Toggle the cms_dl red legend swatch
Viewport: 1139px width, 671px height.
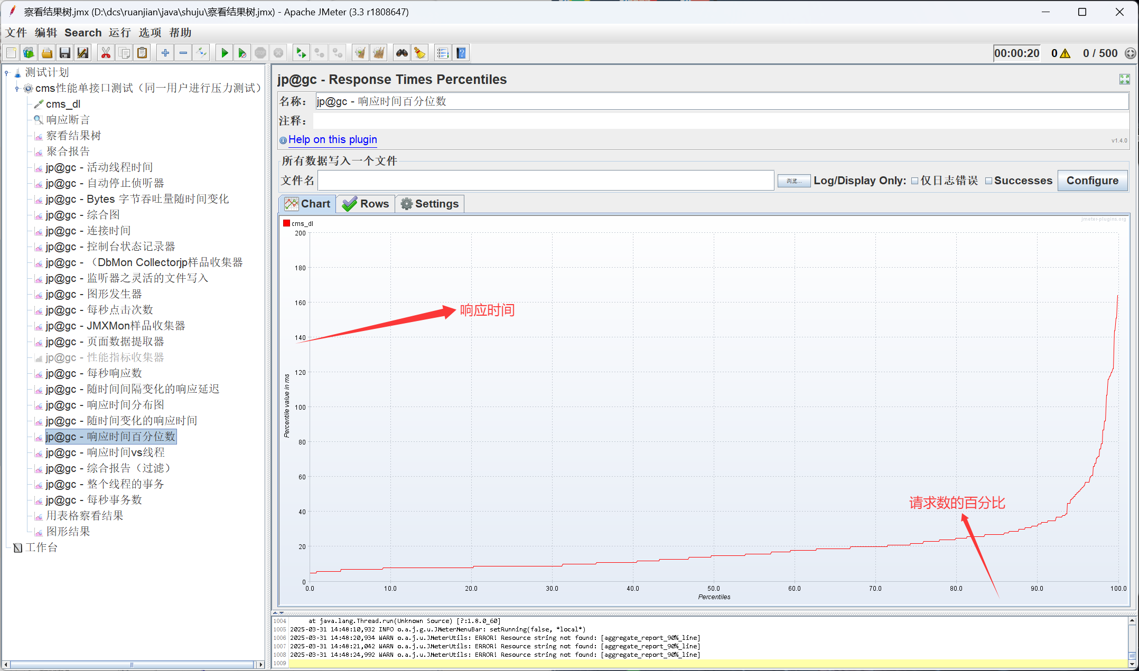[x=286, y=223]
